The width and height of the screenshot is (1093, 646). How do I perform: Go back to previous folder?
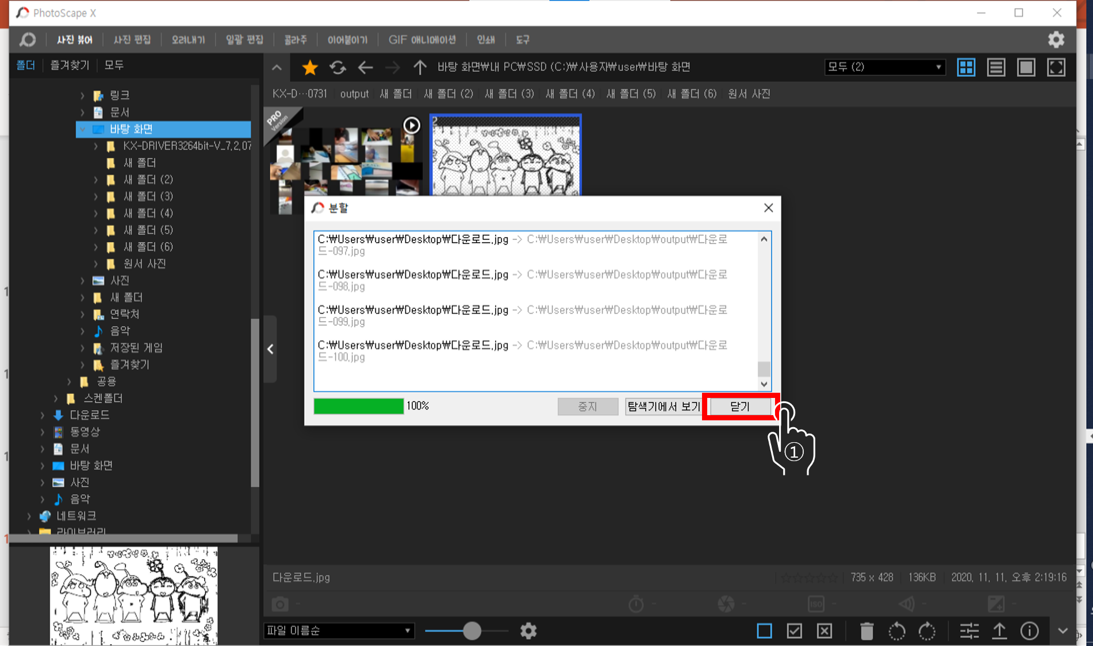[x=365, y=67]
